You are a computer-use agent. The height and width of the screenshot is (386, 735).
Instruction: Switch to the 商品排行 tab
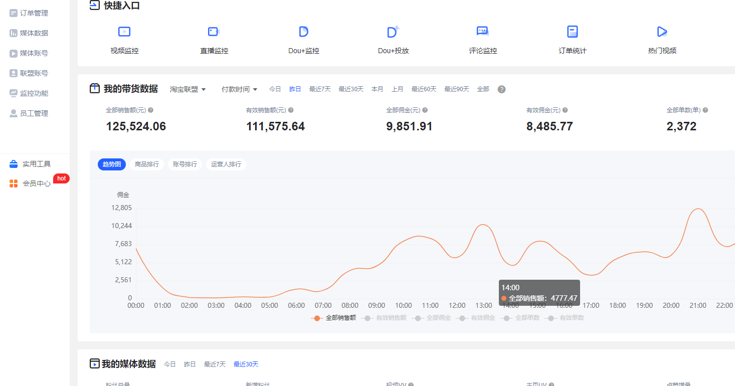coord(147,164)
